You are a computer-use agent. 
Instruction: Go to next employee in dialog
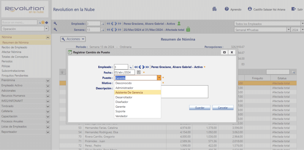[143, 67]
